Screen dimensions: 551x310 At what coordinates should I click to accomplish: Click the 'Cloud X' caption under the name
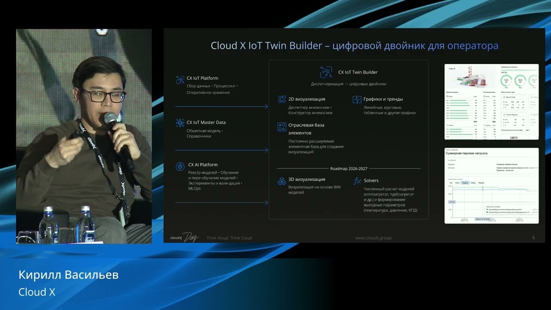click(37, 292)
